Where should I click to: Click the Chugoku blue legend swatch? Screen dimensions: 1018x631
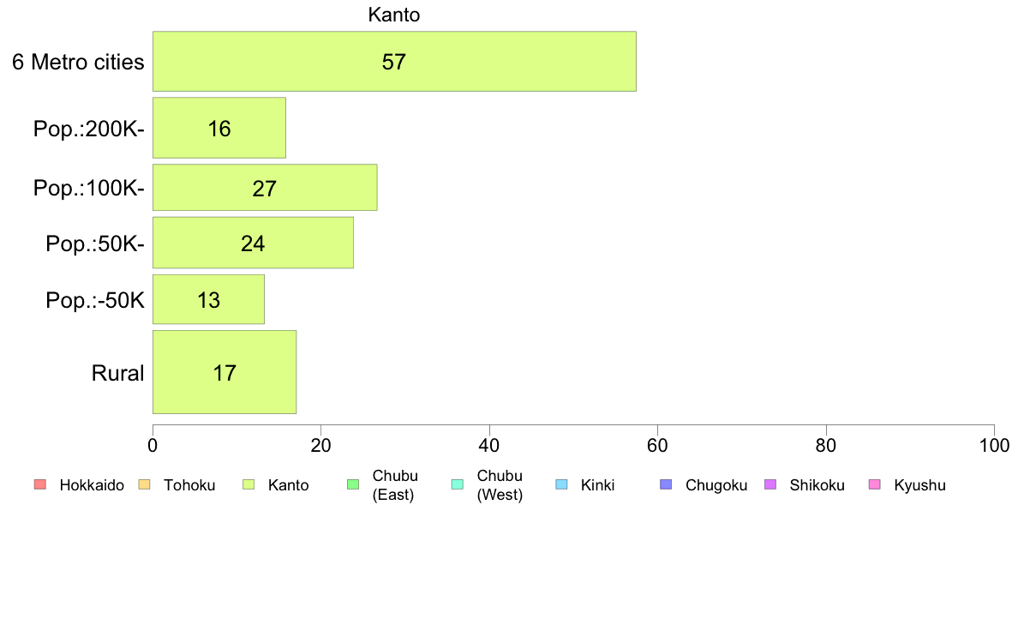666,484
